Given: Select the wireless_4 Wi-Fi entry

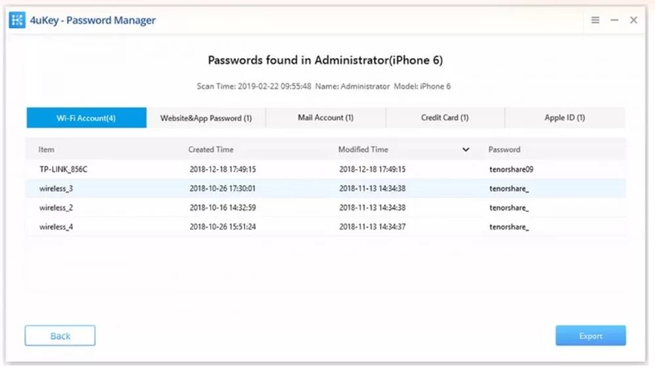Looking at the screenshot, I should 56,227.
